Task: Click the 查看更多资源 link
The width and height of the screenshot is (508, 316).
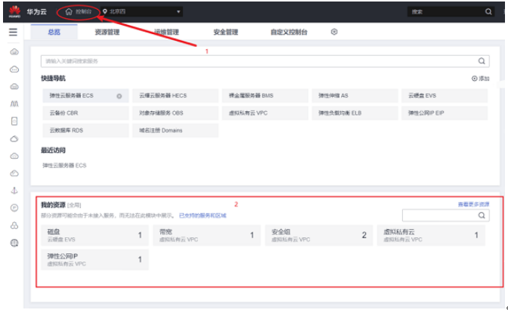Action: pyautogui.click(x=473, y=204)
